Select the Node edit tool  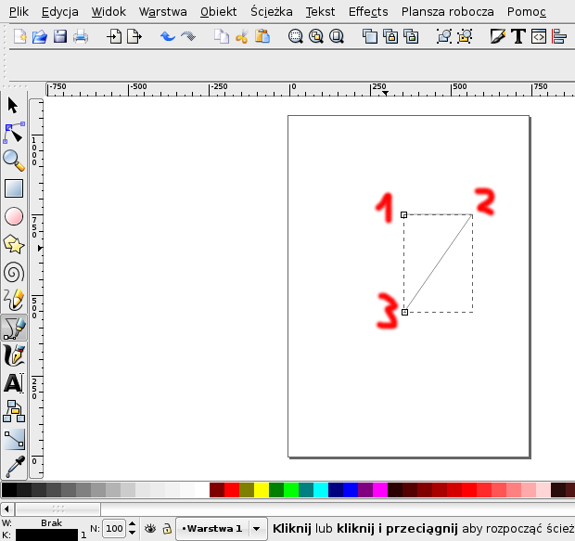pyautogui.click(x=13, y=133)
